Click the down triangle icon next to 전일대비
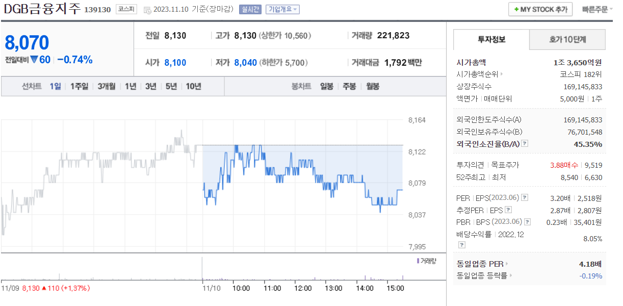This screenshot has width=623, height=306. pyautogui.click(x=34, y=60)
